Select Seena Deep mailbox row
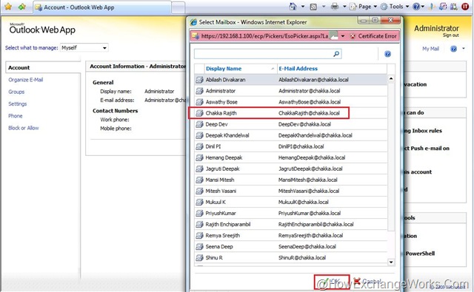The height and width of the screenshot is (292, 474). pyautogui.click(x=290, y=247)
